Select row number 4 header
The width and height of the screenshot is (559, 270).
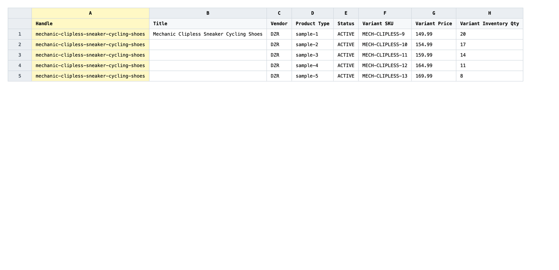[20, 66]
